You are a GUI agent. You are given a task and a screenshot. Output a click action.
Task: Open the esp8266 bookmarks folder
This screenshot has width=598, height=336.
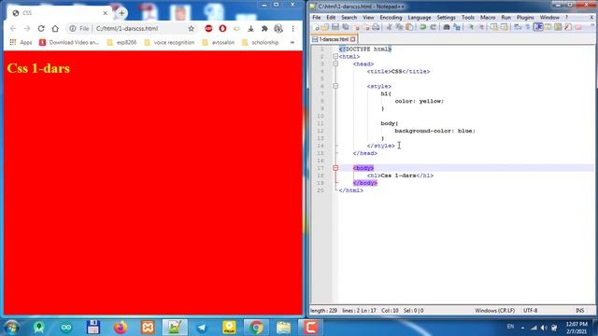[121, 42]
